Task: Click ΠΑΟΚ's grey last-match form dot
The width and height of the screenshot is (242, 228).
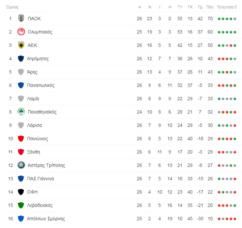Action: tap(235, 19)
